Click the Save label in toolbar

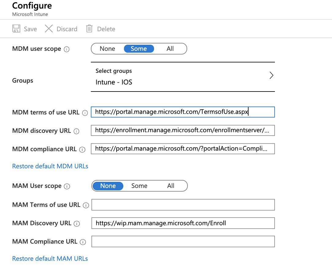30,29
